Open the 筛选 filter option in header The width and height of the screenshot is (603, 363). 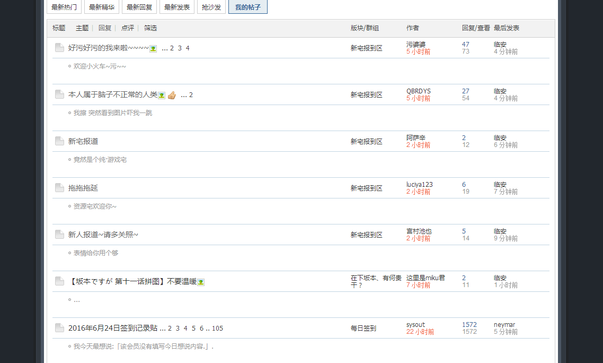pyautogui.click(x=150, y=28)
